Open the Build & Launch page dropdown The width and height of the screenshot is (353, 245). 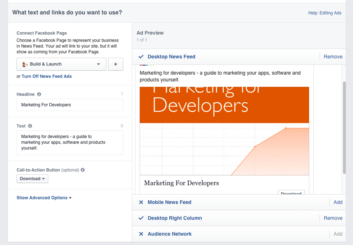tap(61, 64)
